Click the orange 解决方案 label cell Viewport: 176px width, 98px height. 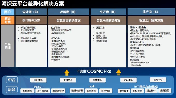tap(8, 20)
